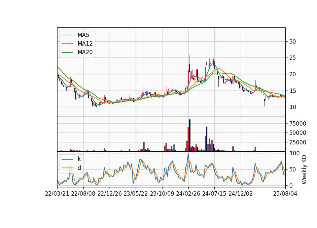Screen dimensions: 317x228
Task: Click the KD k-line peak at 100
Action: coord(188,153)
